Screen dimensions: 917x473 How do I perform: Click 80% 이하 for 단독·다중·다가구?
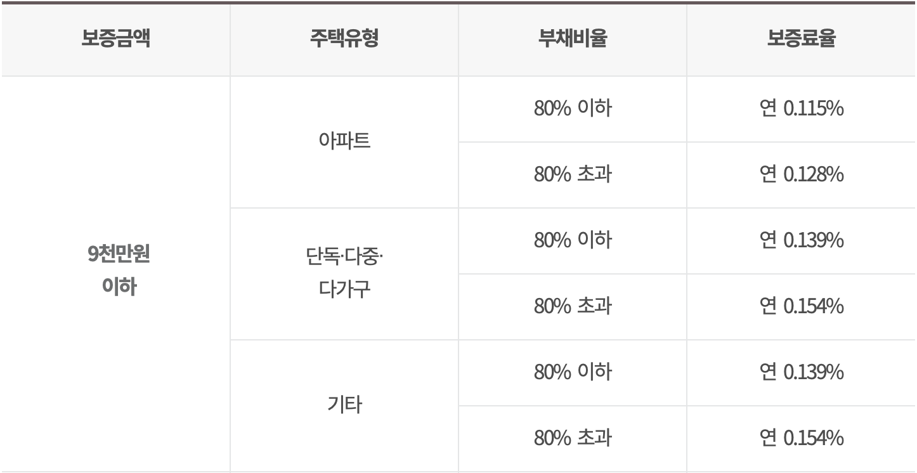[573, 241]
